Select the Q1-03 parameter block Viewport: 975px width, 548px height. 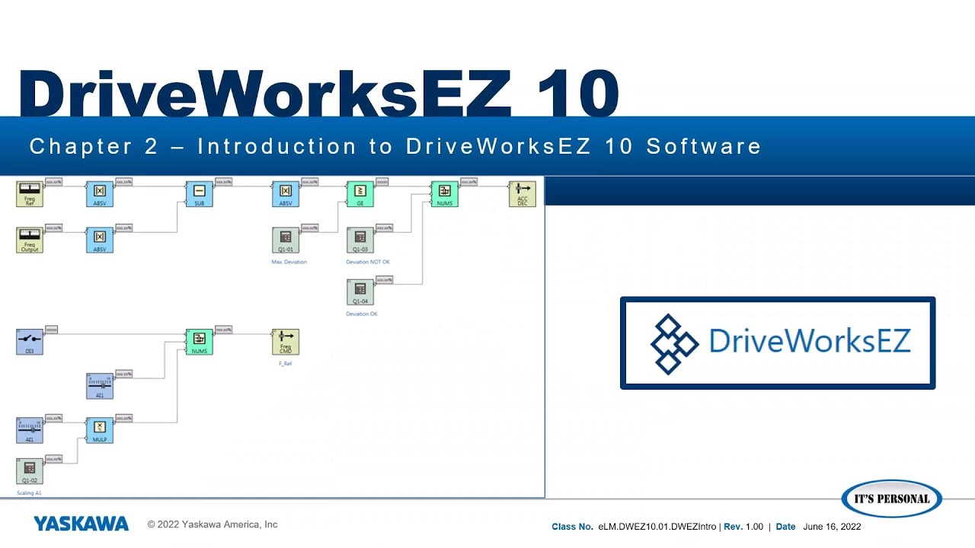pyautogui.click(x=360, y=241)
